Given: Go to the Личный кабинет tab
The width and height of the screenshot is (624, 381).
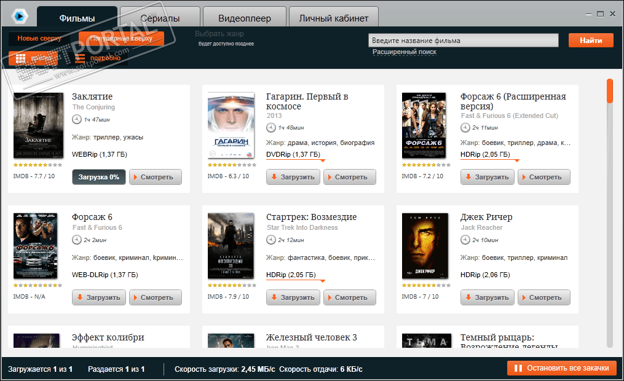Looking at the screenshot, I should coord(333,18).
